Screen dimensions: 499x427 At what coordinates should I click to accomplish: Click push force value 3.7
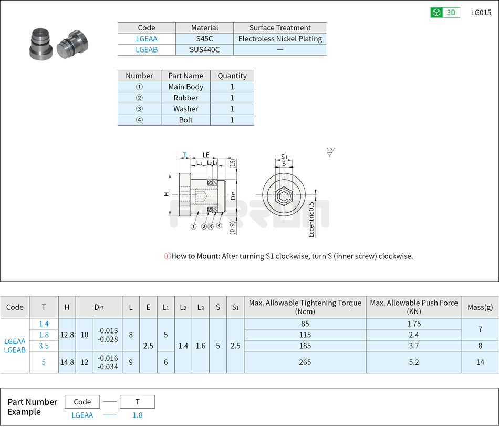coord(414,346)
